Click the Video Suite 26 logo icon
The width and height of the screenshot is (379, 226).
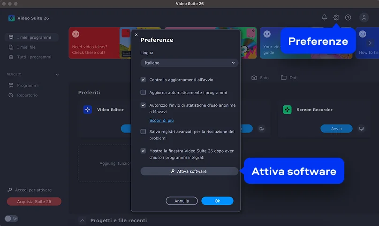click(x=11, y=18)
